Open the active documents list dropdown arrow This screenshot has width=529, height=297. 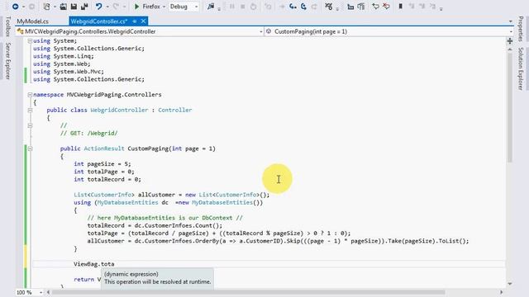pyautogui.click(x=511, y=21)
